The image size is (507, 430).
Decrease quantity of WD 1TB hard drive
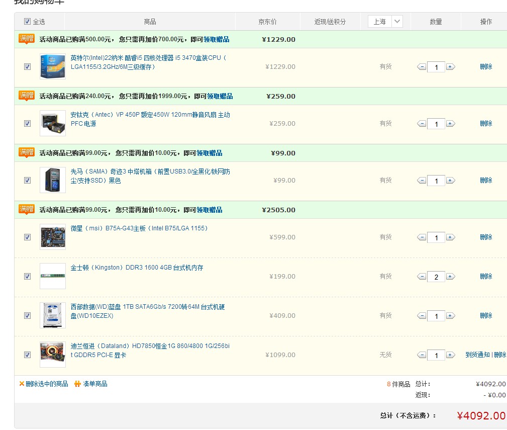click(422, 316)
